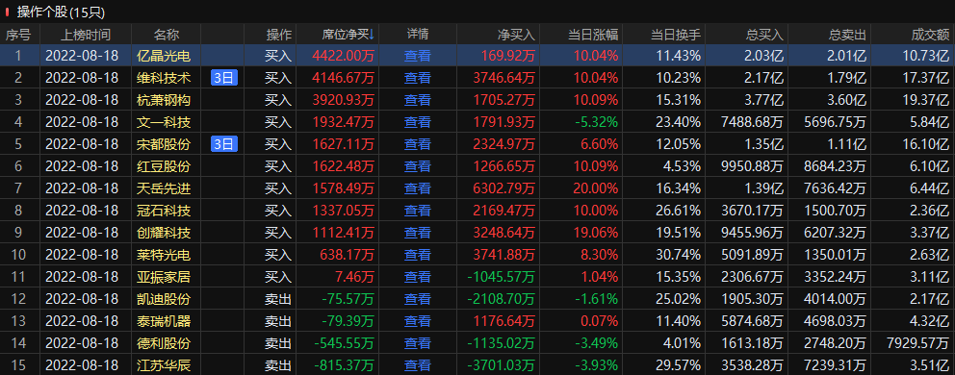Open 查看 details for 文一科技

click(417, 122)
